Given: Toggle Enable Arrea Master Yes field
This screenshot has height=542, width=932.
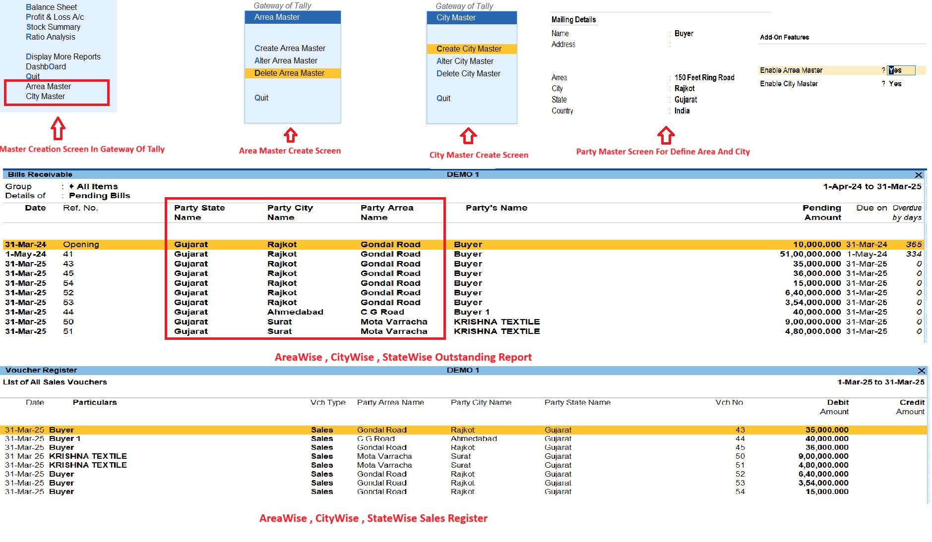Looking at the screenshot, I should [x=900, y=70].
